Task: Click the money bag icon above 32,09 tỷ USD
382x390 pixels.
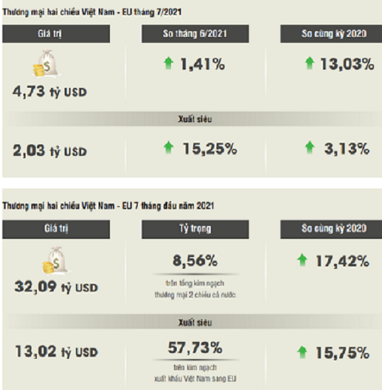Action: (x=57, y=260)
